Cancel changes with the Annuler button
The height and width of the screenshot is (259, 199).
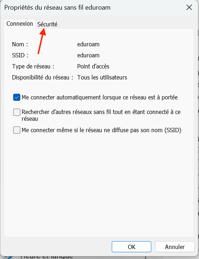(x=175, y=247)
